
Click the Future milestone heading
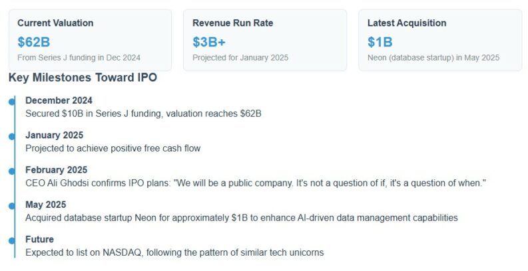tap(39, 239)
